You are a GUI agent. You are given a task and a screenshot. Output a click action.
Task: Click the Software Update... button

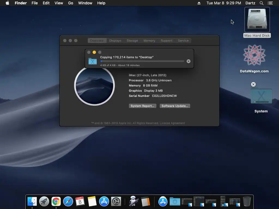[175, 106]
